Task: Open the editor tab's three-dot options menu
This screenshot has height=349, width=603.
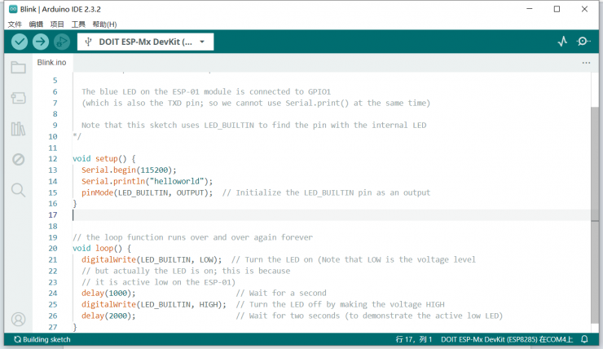Action: [586, 63]
